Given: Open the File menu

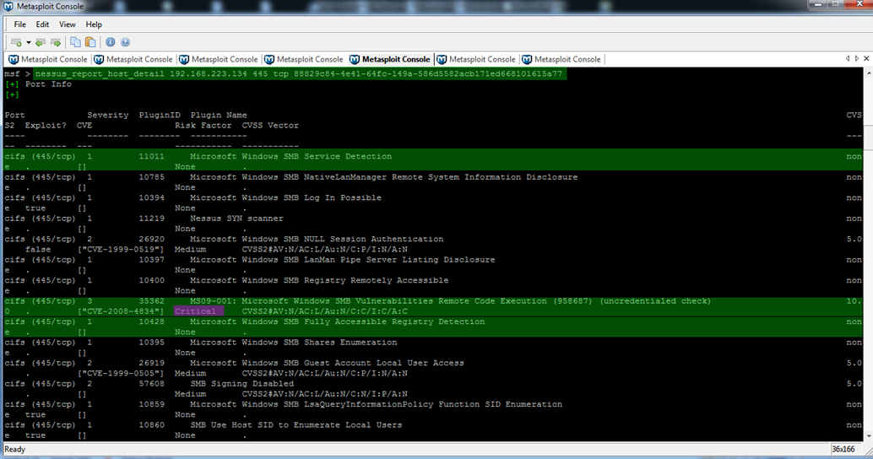Looking at the screenshot, I should 20,24.
